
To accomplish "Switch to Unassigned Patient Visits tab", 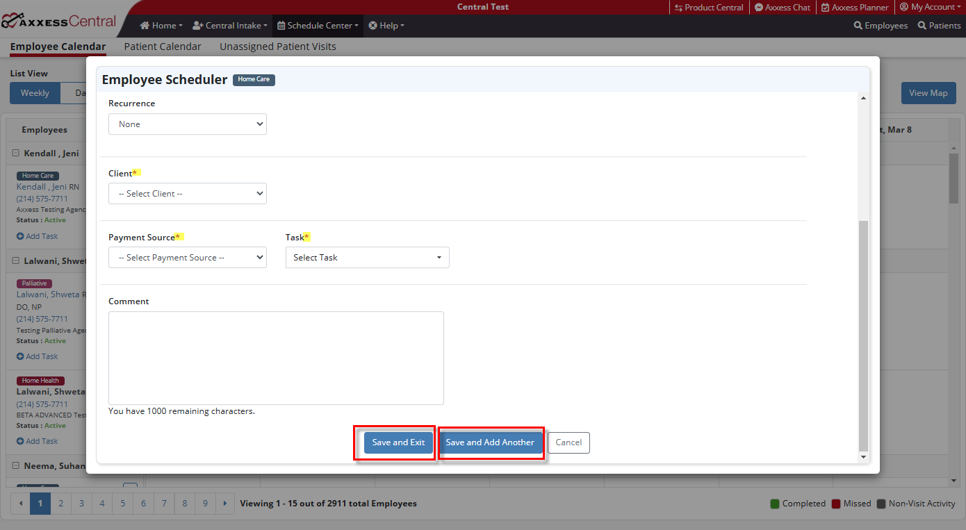I will point(278,47).
